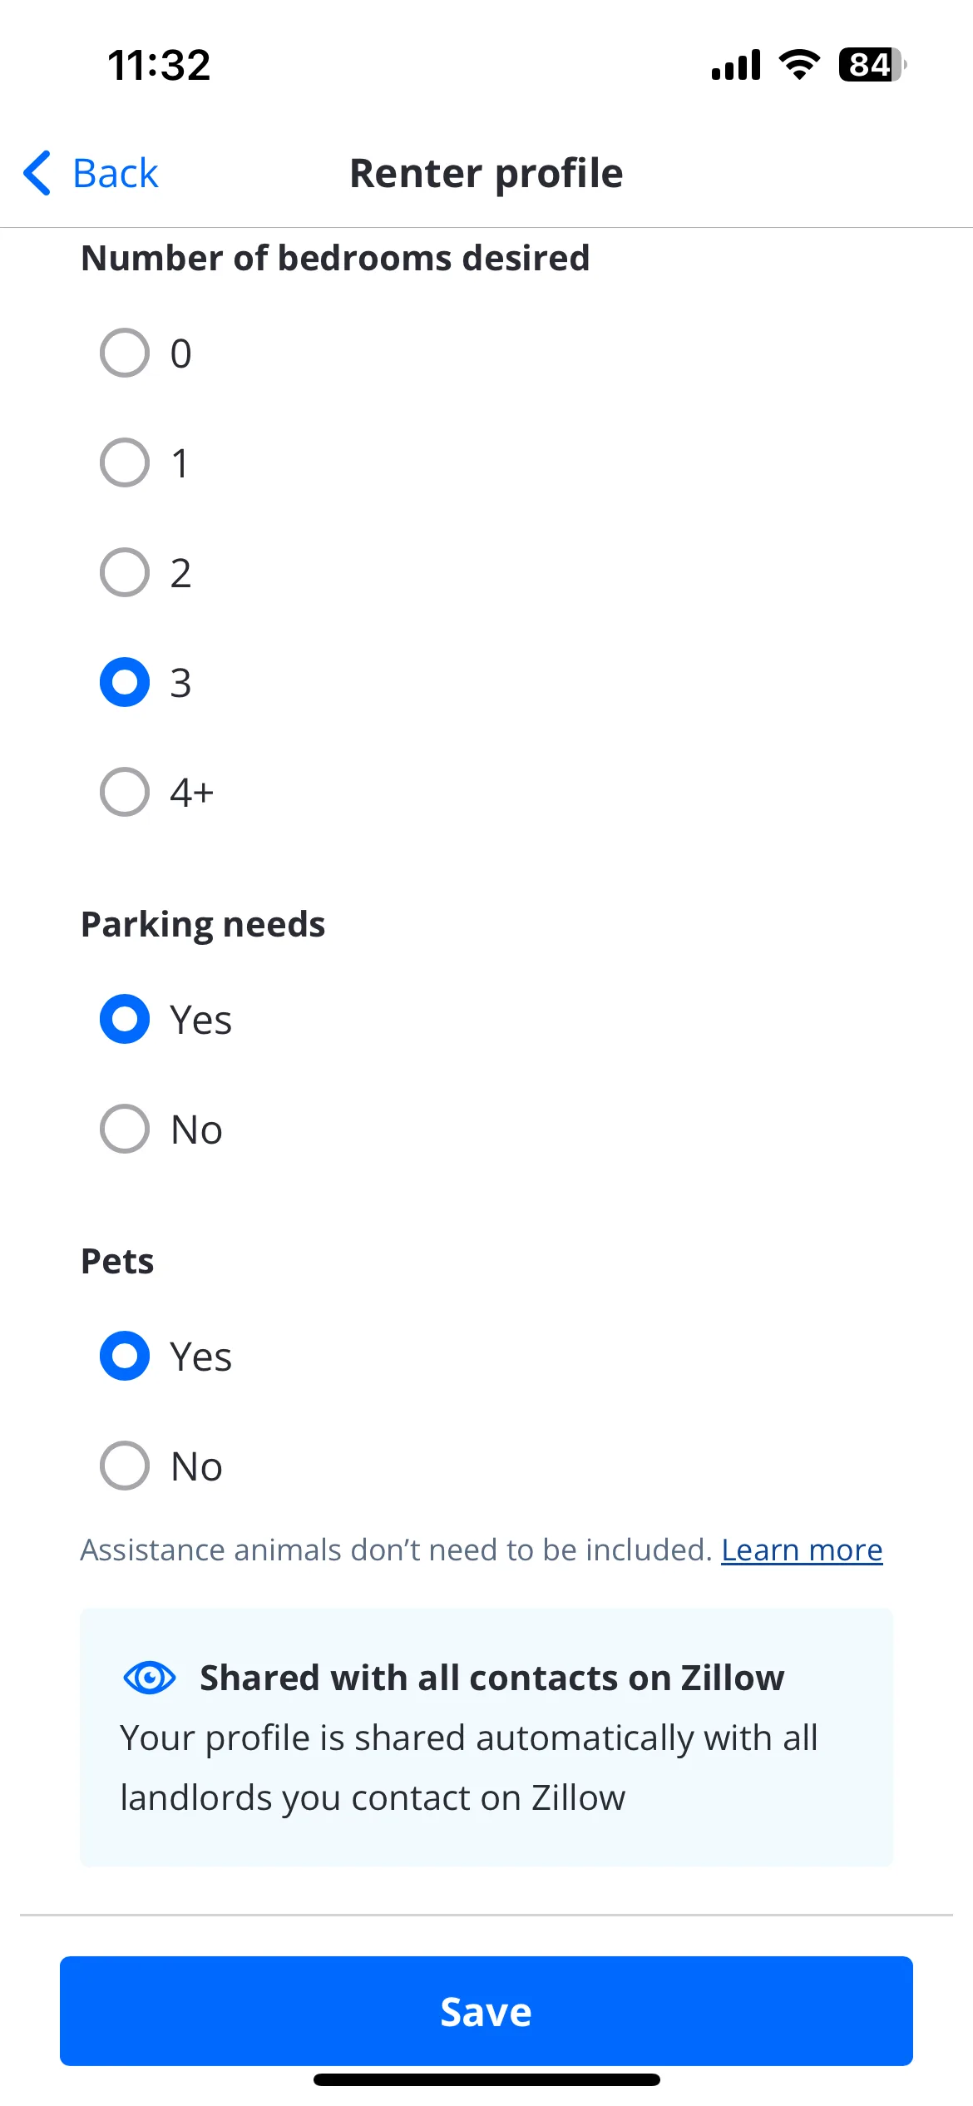973x2106 pixels.
Task: Choose 2 bedrooms option
Action: coord(125,572)
